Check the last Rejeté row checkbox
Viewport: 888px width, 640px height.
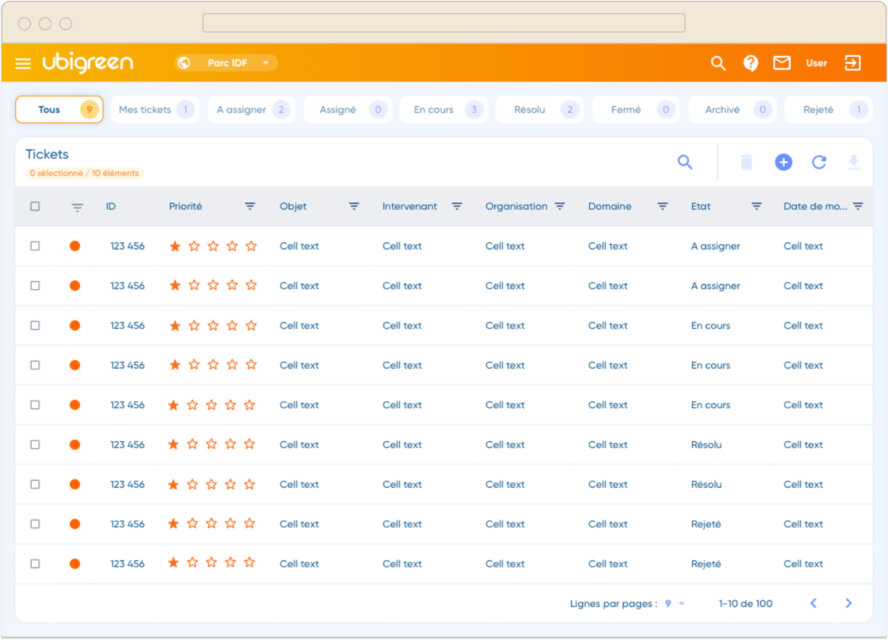[35, 564]
